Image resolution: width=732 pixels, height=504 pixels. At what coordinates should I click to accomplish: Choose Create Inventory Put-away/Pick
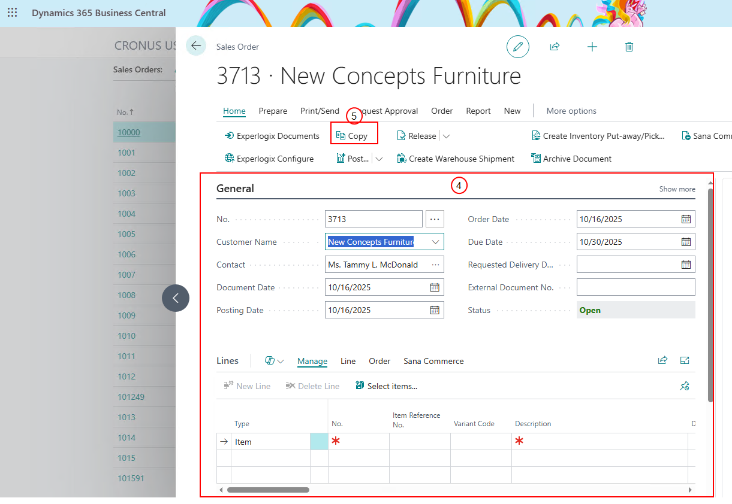(x=598, y=136)
